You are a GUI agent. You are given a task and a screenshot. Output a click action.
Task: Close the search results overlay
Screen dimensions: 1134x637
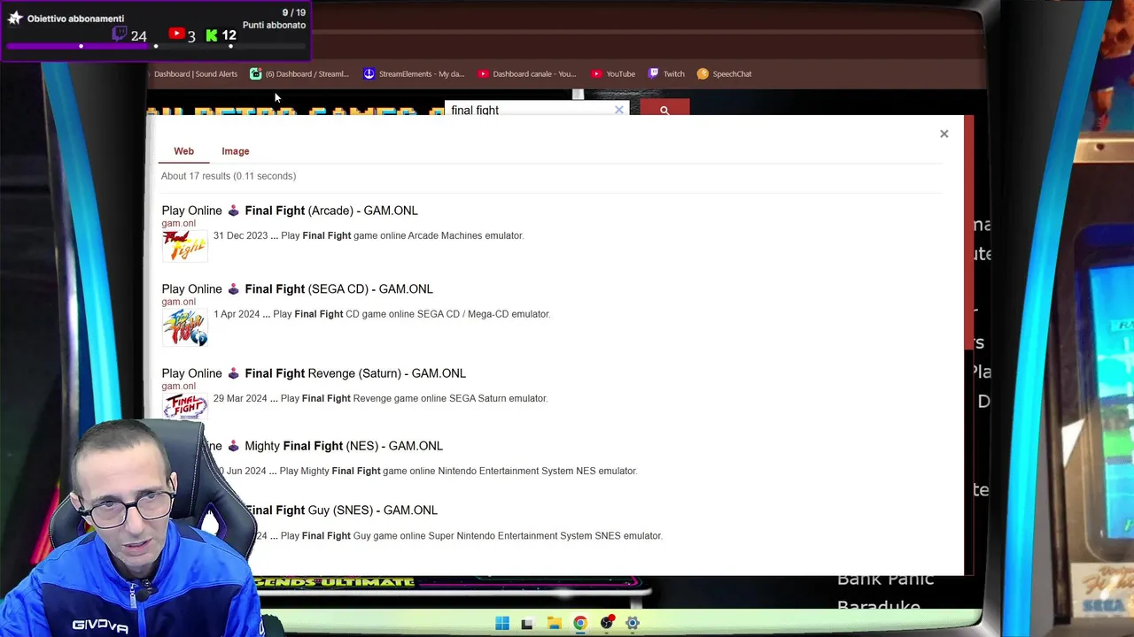pyautogui.click(x=944, y=134)
